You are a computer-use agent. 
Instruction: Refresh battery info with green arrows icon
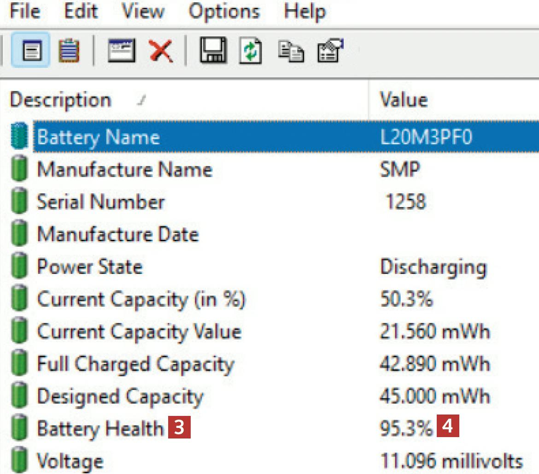(x=250, y=51)
